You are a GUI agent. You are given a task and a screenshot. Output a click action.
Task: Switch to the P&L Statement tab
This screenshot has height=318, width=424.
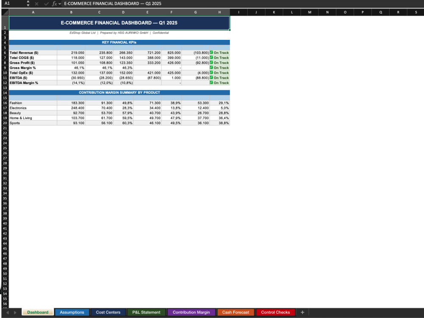pyautogui.click(x=146, y=312)
